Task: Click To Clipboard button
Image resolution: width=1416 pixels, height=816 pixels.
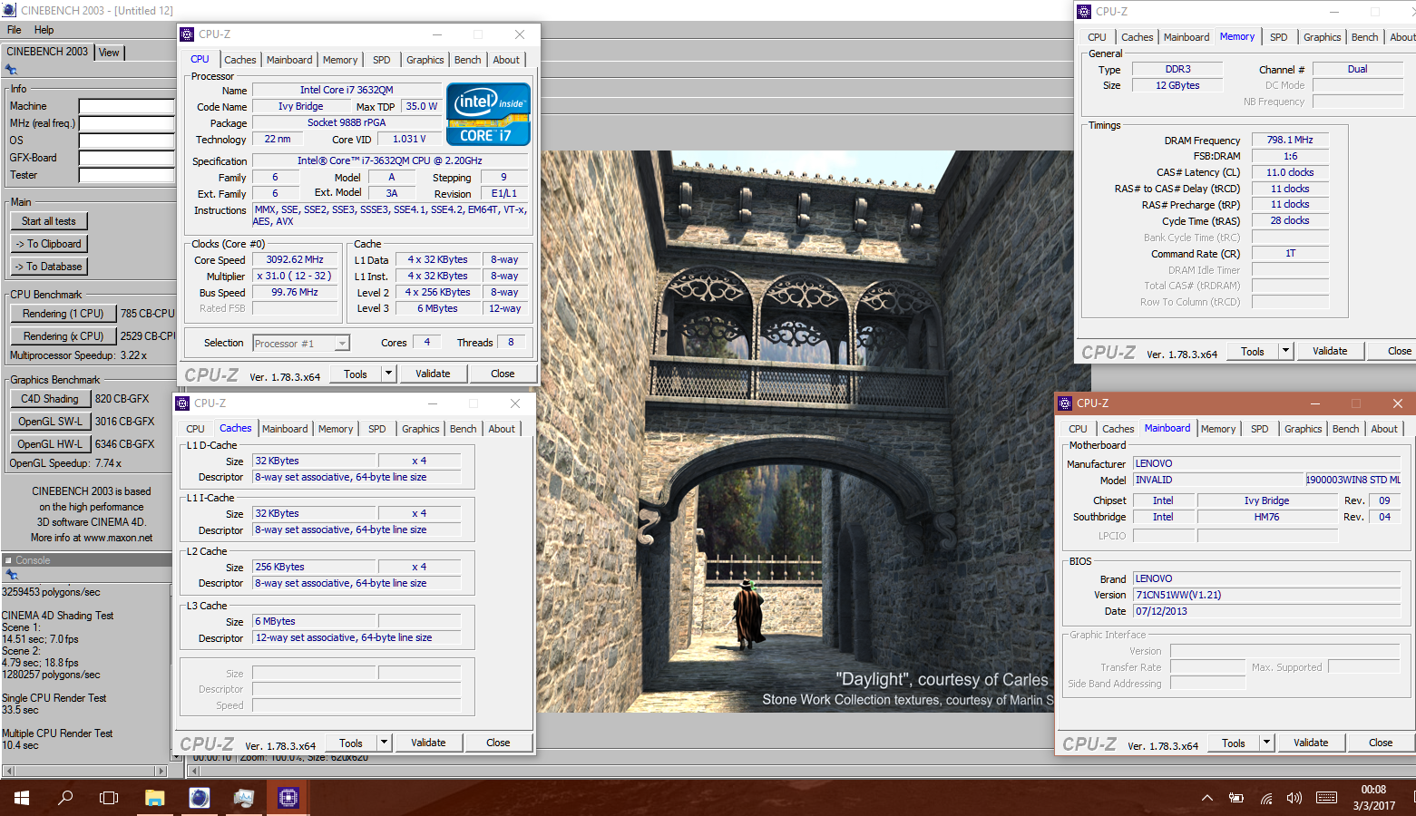Action: (49, 244)
